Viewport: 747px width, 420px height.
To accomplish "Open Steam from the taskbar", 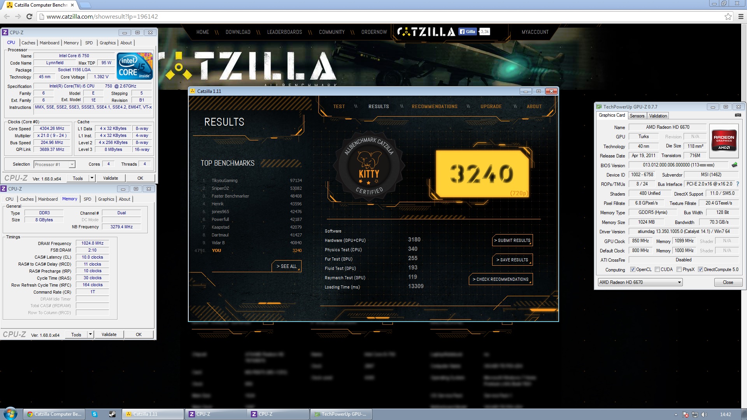I will pyautogui.click(x=112, y=414).
